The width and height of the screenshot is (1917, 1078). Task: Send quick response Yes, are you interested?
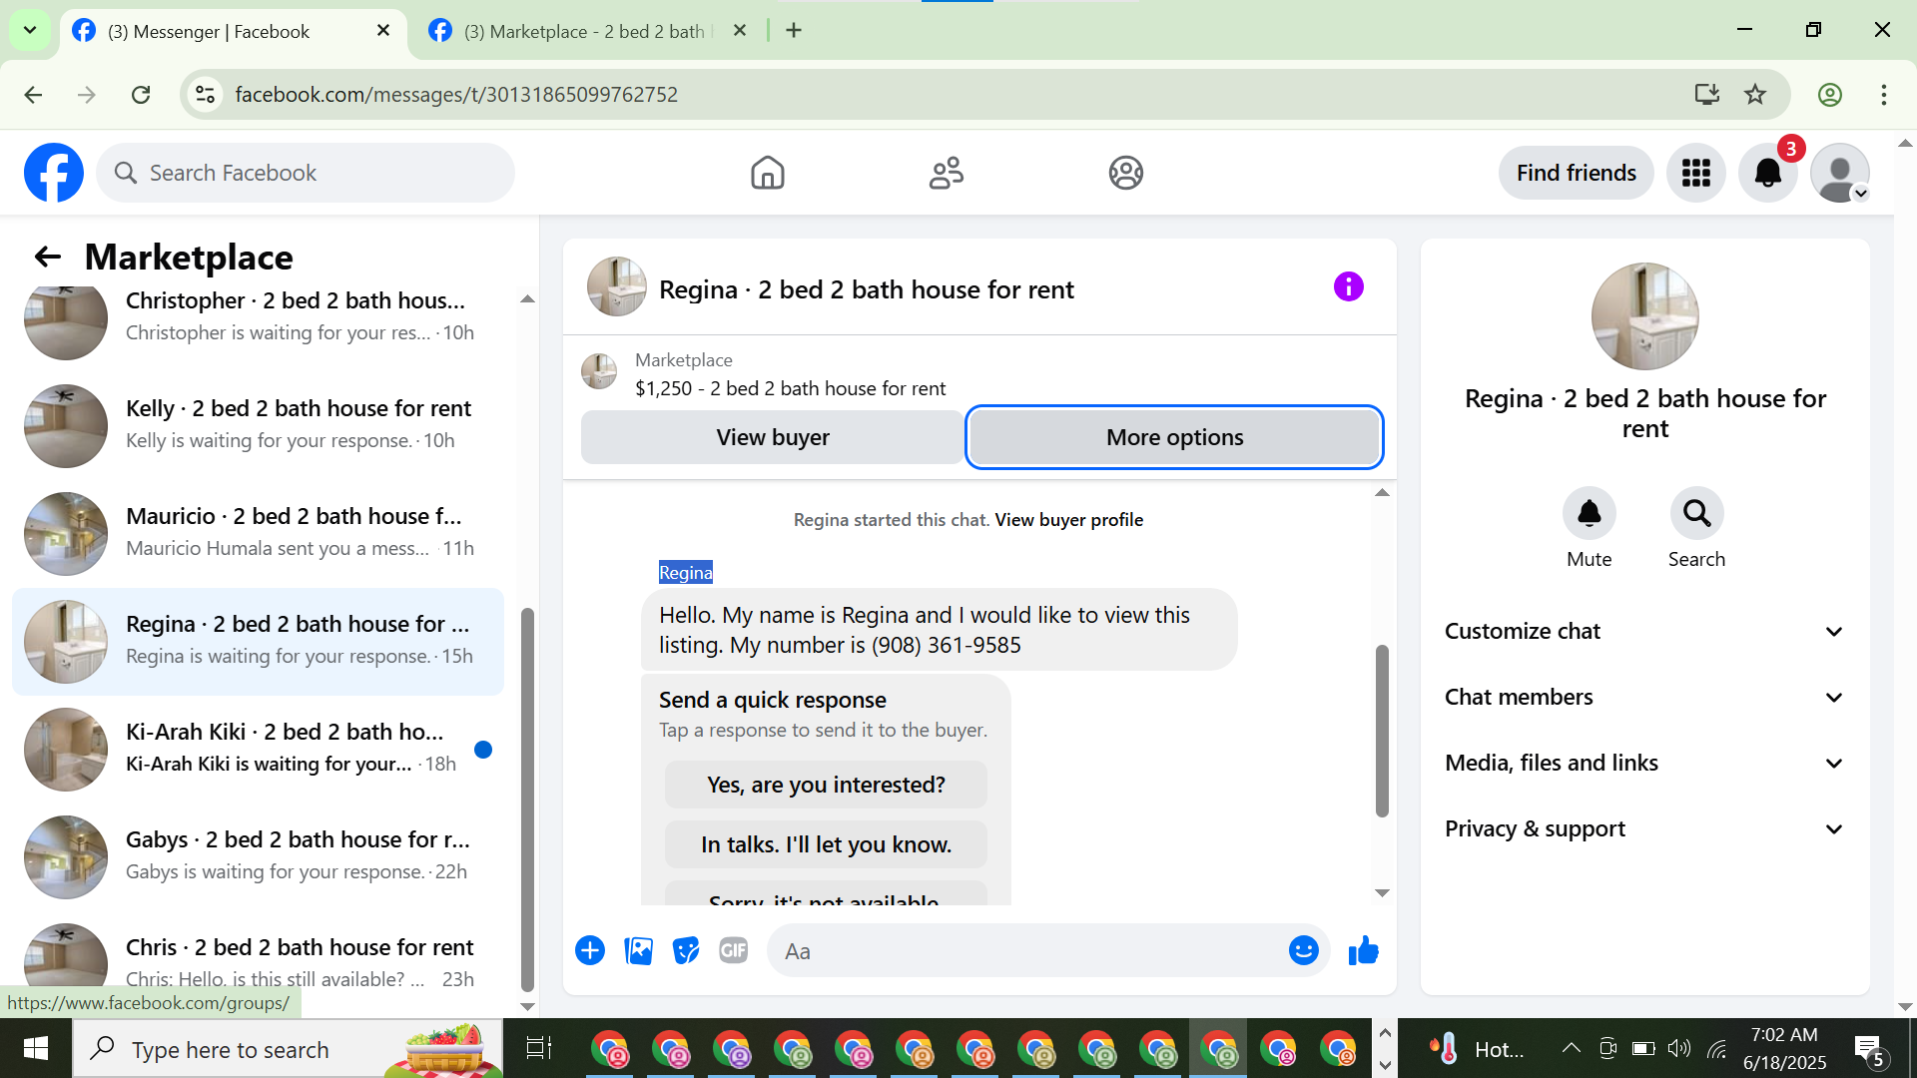826,785
